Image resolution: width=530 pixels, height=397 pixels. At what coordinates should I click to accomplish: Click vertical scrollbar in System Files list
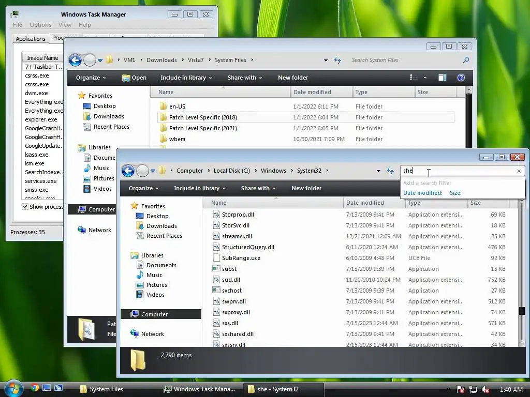[469, 120]
